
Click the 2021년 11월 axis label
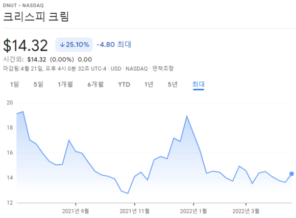[x=135, y=211]
